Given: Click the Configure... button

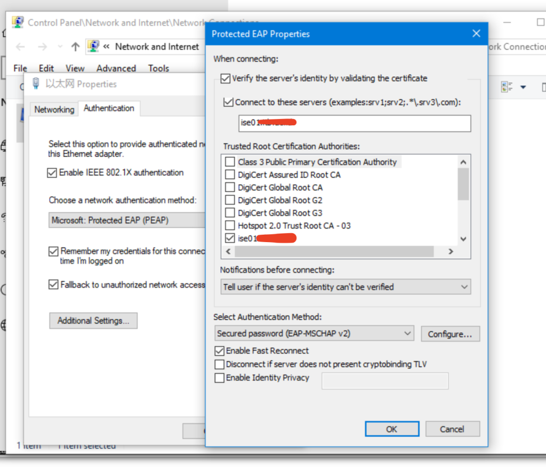Looking at the screenshot, I should pos(450,334).
